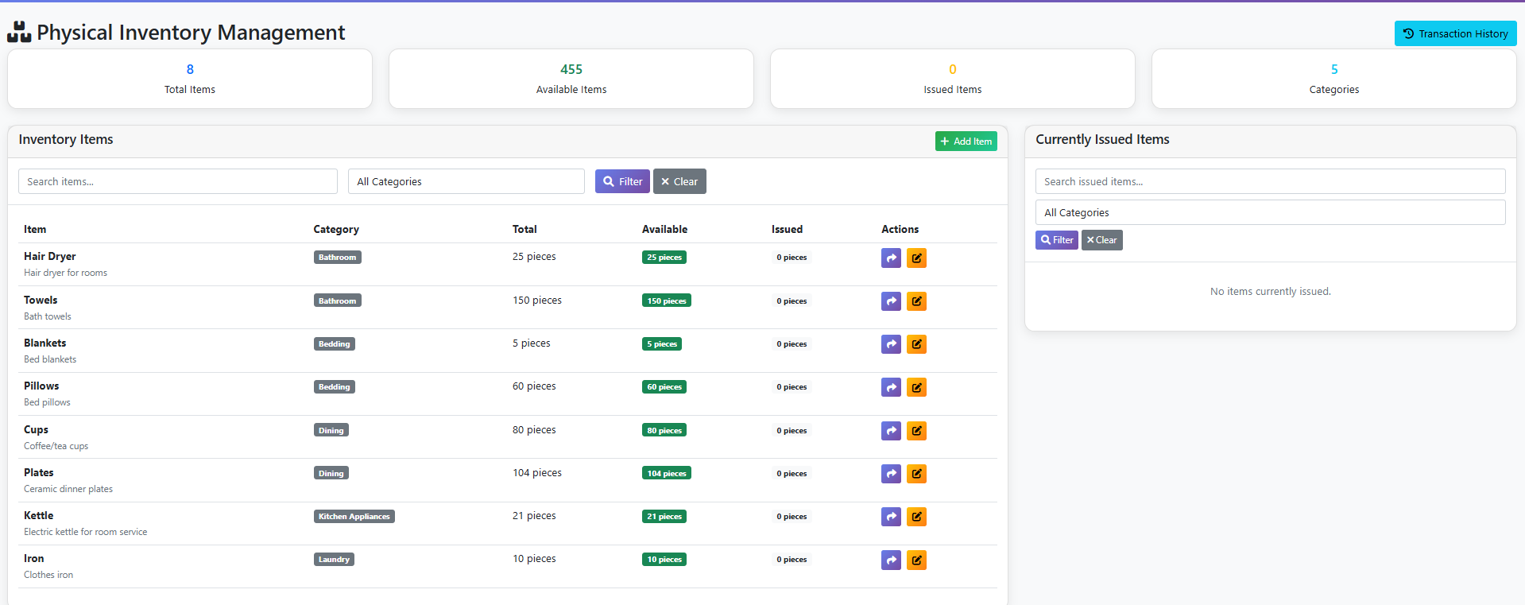This screenshot has height=605, width=1525.
Task: Click the issue arrow icon for Iron
Action: (891, 560)
